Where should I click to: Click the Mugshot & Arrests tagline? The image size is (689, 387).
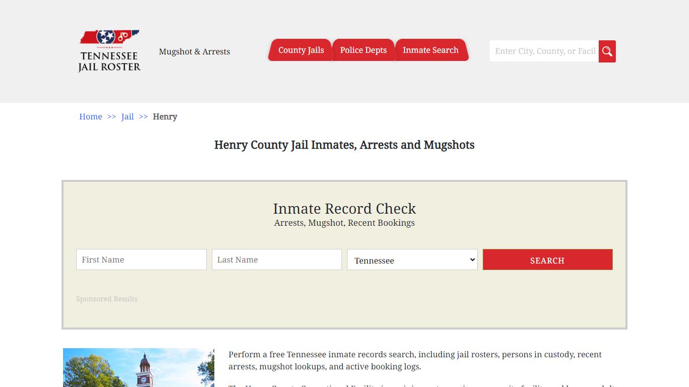tap(194, 51)
